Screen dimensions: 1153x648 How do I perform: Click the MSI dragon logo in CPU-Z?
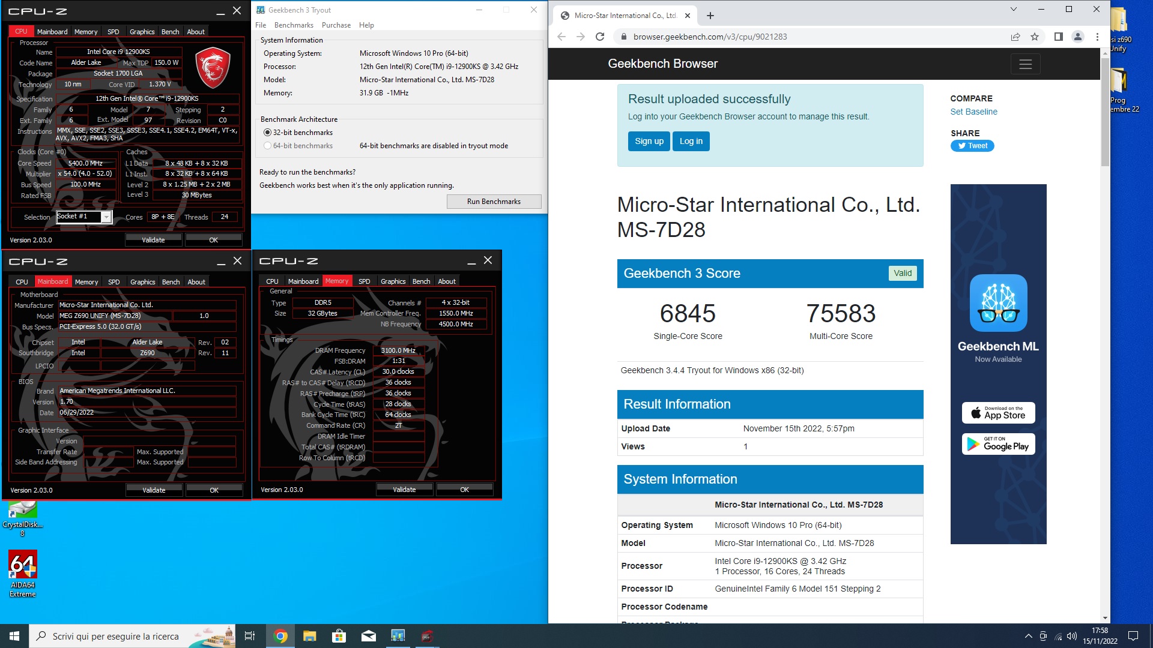pos(213,68)
